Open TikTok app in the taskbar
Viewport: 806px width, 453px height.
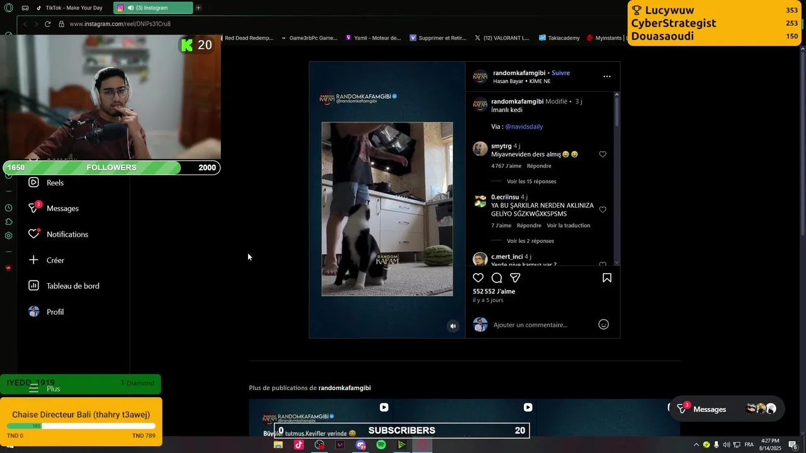tap(298, 445)
